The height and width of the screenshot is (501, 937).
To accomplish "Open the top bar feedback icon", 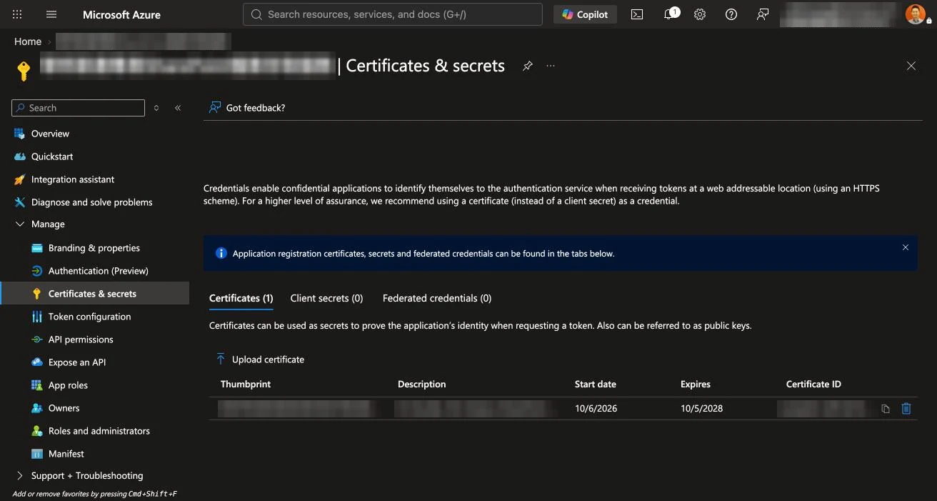I will pyautogui.click(x=763, y=14).
